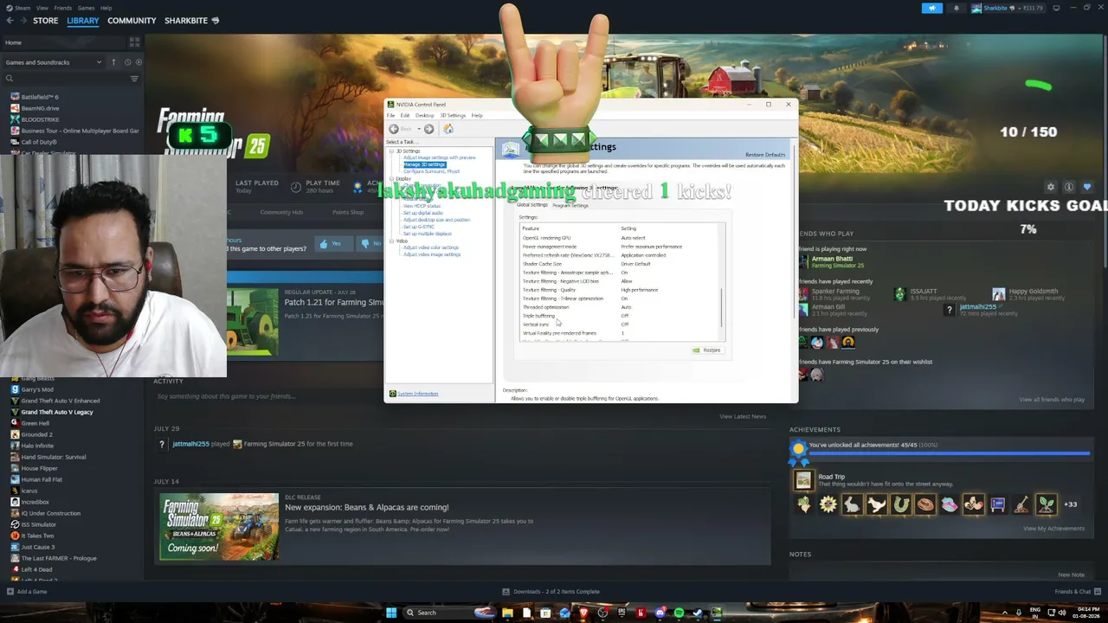Click Restore Defaults in NVIDIA panel
Viewport: 1108px width, 623px height.
click(765, 155)
